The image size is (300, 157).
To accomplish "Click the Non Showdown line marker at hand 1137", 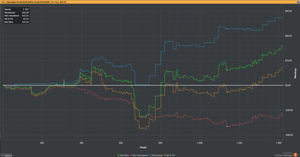I will tap(227, 127).
